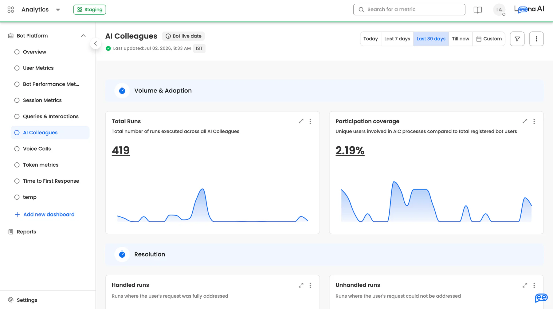553x309 pixels.
Task: Collapse the Bot Platform section chevron
Action: 83,36
